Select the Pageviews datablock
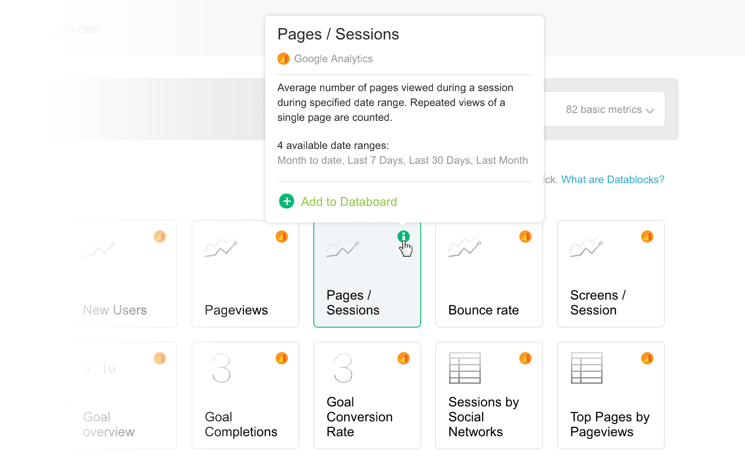The height and width of the screenshot is (459, 745). coord(245,274)
